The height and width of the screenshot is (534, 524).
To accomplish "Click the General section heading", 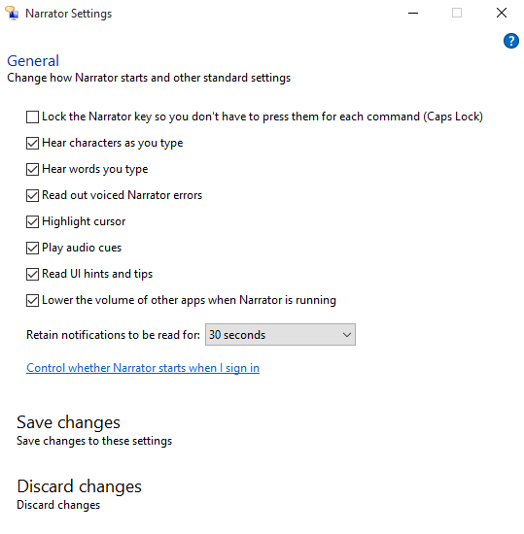I will [33, 61].
